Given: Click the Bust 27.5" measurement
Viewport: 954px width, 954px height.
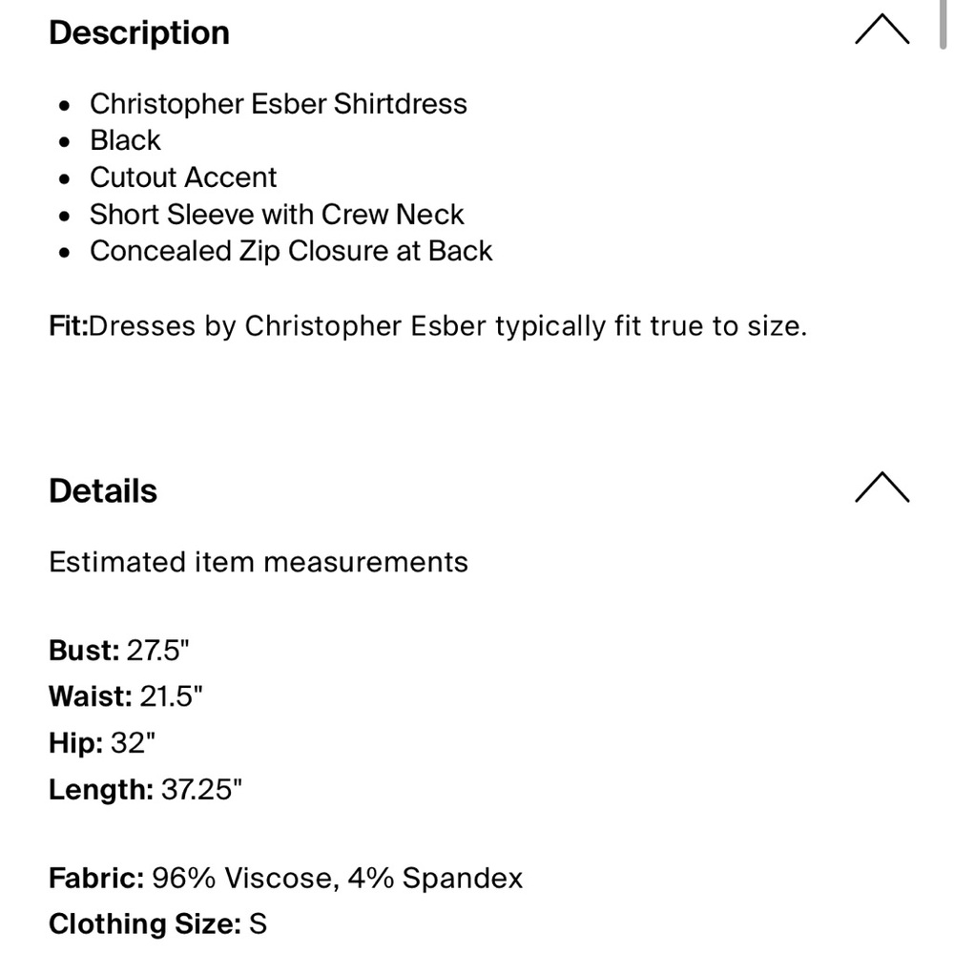Looking at the screenshot, I should click(118, 650).
